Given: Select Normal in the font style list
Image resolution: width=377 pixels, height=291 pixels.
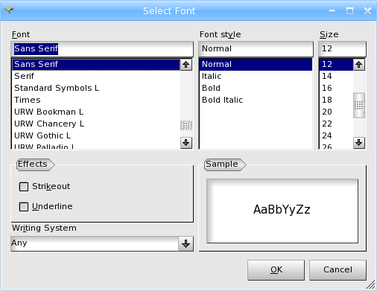Looking at the screenshot, I should point(256,65).
